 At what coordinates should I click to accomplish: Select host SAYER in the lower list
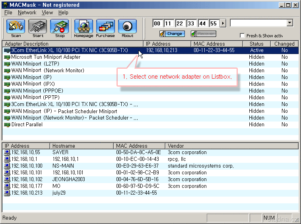click(60, 153)
